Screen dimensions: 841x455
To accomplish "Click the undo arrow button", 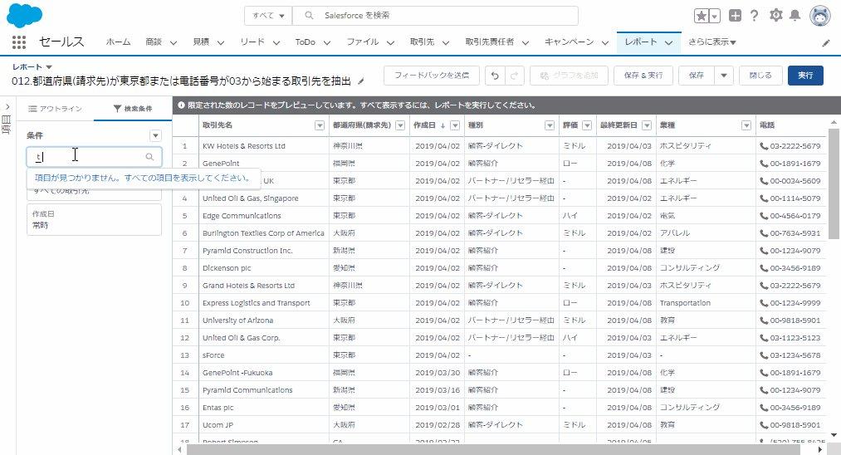I will pyautogui.click(x=495, y=76).
